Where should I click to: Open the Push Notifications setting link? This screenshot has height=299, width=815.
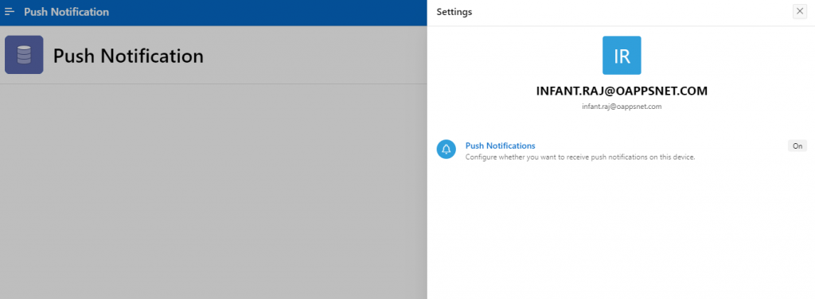pos(500,146)
